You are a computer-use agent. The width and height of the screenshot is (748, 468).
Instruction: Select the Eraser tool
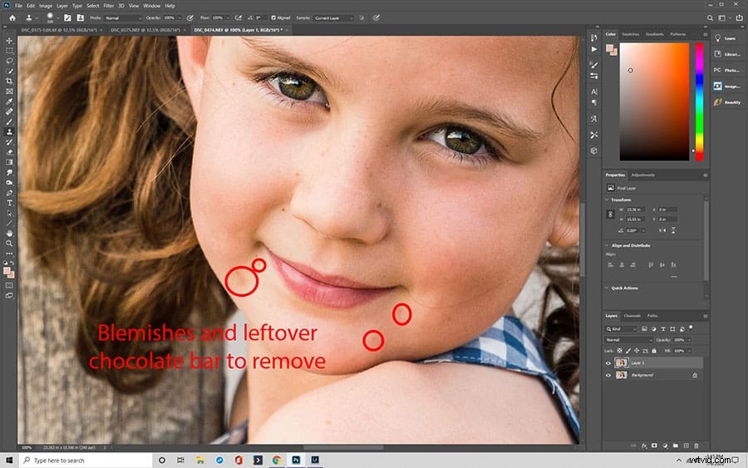9,152
